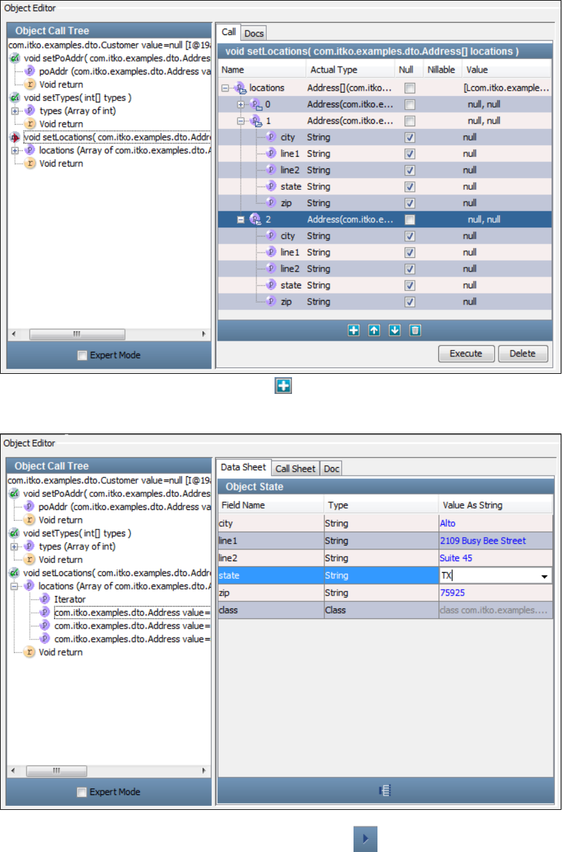Click the setPoAddr method icon in upper call tree
The height and width of the screenshot is (852, 562).
pos(15,58)
